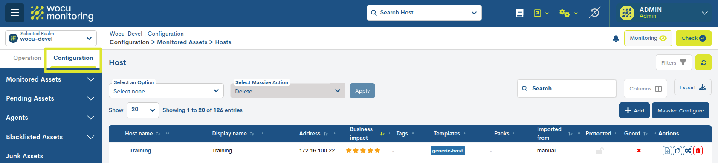The height and width of the screenshot is (163, 718).
Task: Click the ADMIN user avatar
Action: tap(627, 13)
